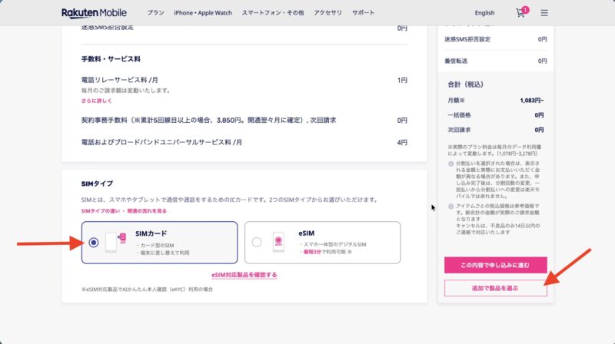Click the SIMカード option card title

coord(151,233)
